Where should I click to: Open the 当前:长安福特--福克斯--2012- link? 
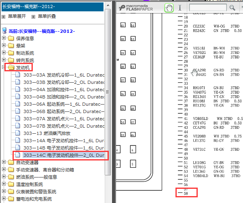42,31
